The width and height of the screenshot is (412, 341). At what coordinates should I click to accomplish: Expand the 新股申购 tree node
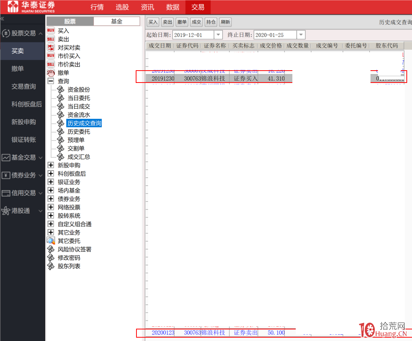click(51, 165)
